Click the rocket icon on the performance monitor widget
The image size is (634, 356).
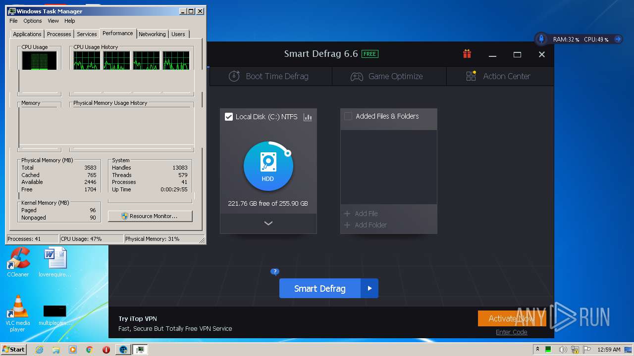coord(541,39)
